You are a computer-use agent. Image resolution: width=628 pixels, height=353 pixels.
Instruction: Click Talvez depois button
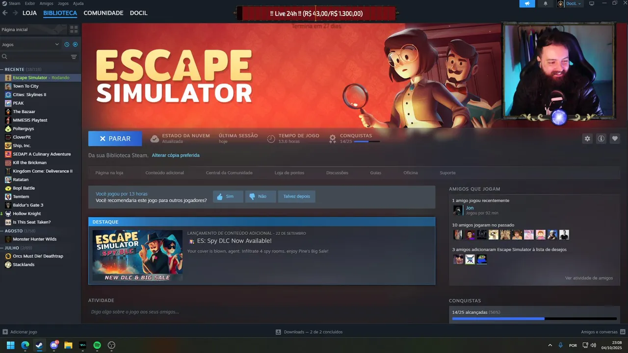tap(297, 197)
